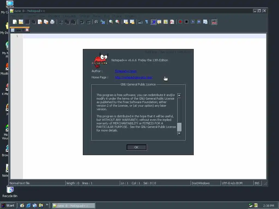This screenshot has height=209, width=279.
Task: Open the Windows Start menu
Action: click(8, 206)
